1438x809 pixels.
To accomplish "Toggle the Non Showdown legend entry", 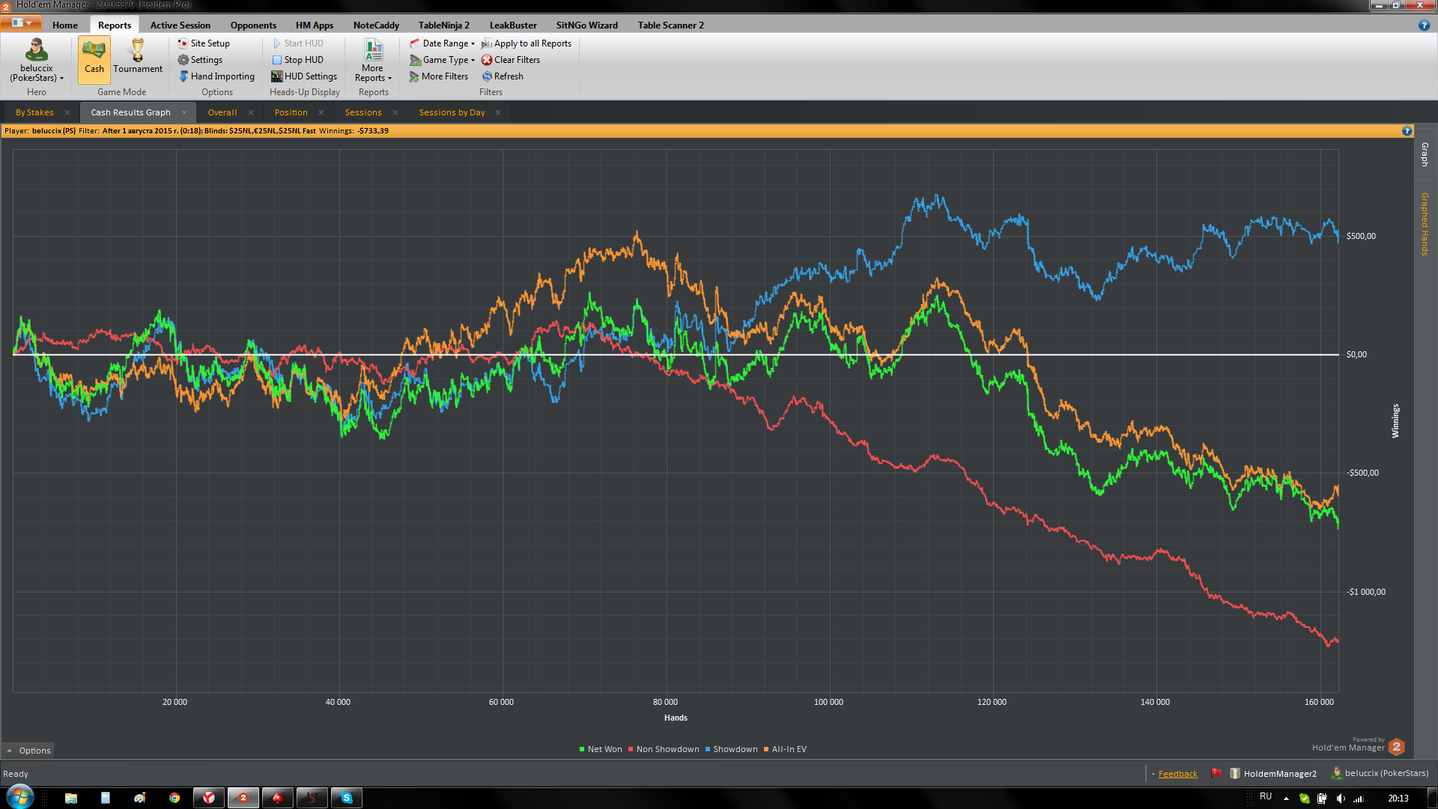I will point(667,749).
